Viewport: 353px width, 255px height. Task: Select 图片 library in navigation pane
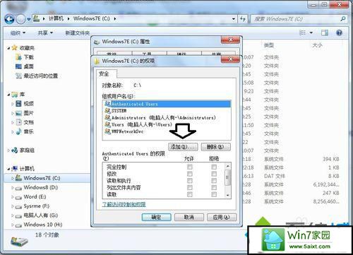(x=29, y=113)
